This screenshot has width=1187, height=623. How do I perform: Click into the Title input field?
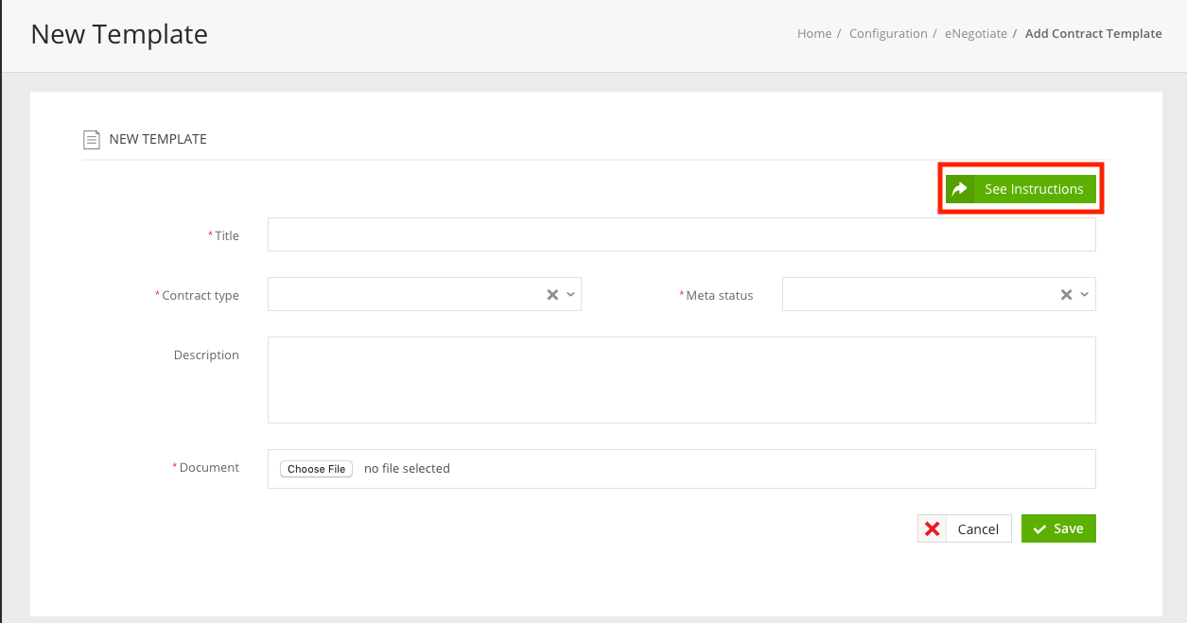click(681, 234)
